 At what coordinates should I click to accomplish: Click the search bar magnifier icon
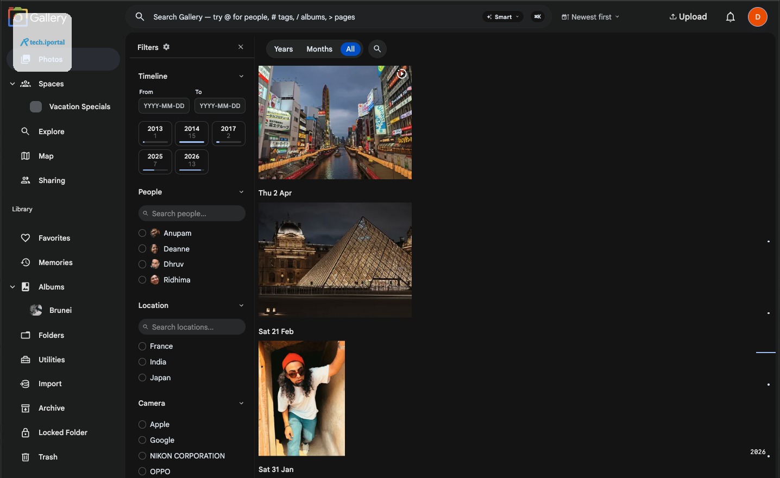tap(140, 17)
